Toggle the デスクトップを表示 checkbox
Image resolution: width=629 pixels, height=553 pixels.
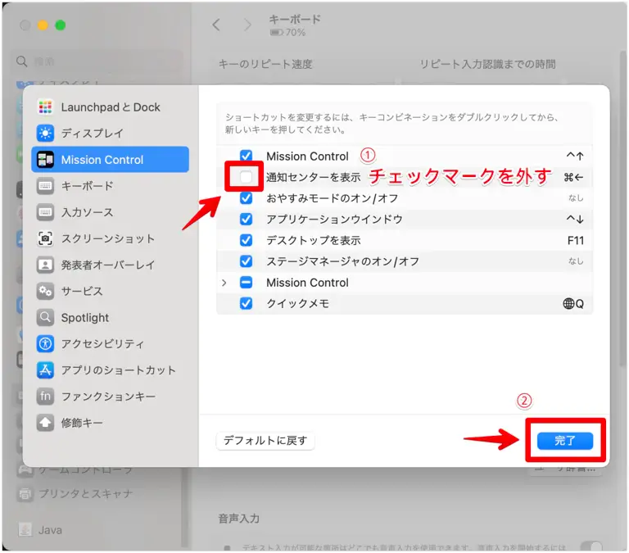tap(246, 241)
